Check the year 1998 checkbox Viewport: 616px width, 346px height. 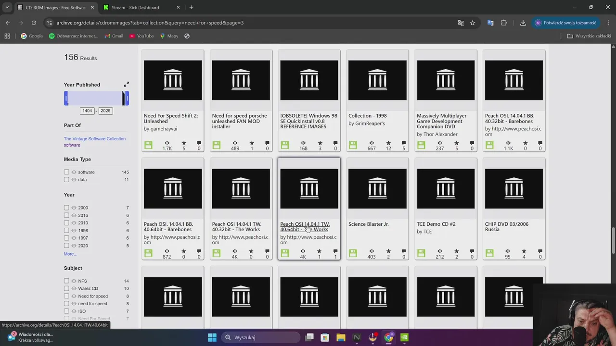[66, 231]
